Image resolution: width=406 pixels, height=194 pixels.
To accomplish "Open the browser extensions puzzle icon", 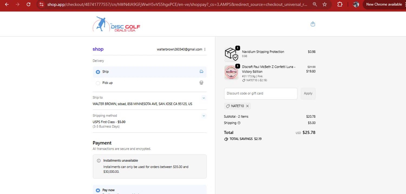I will [340, 4].
